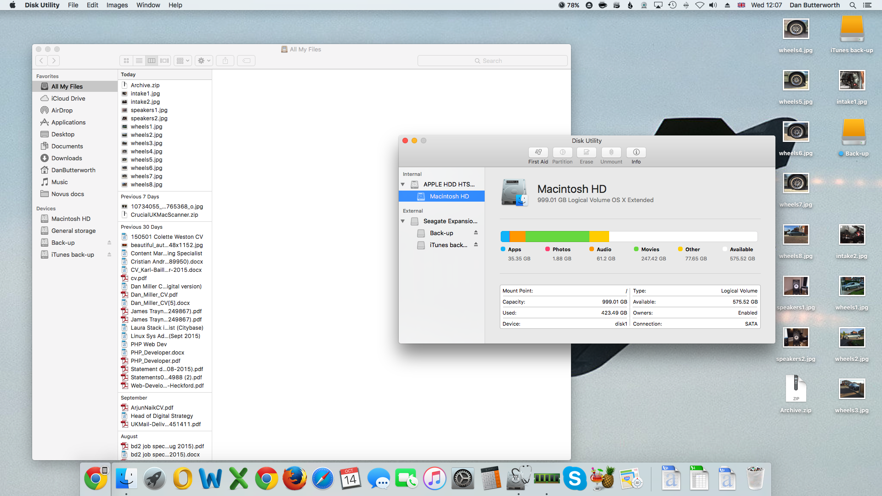Collapse the Seagate Expansion disclosure triangle
The height and width of the screenshot is (496, 882).
[403, 221]
